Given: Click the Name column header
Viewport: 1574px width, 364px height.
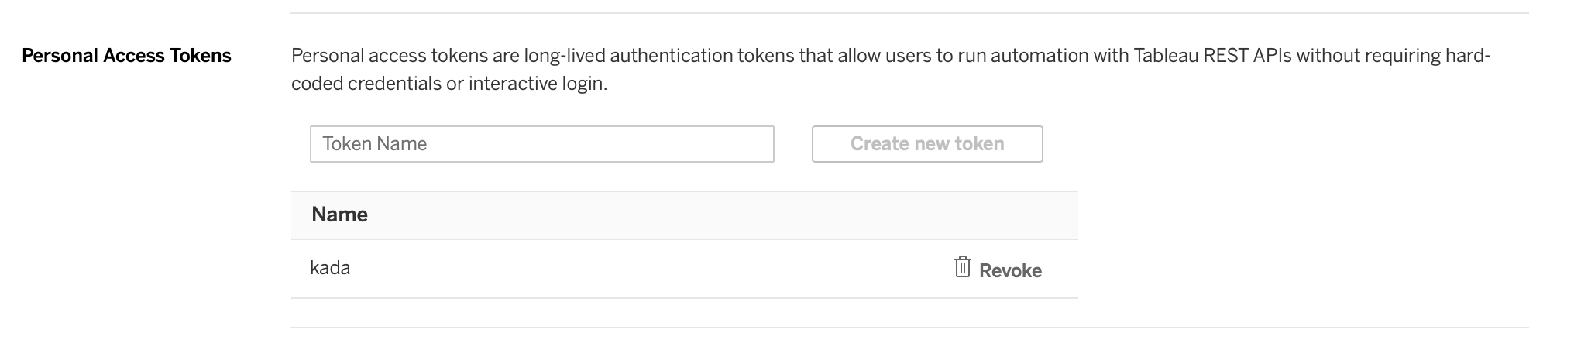Looking at the screenshot, I should click(x=339, y=215).
